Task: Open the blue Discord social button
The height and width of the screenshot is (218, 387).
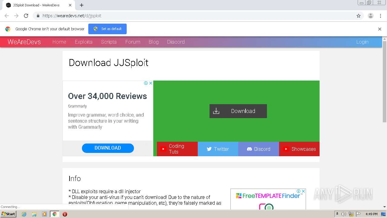Action: pyautogui.click(x=259, y=149)
